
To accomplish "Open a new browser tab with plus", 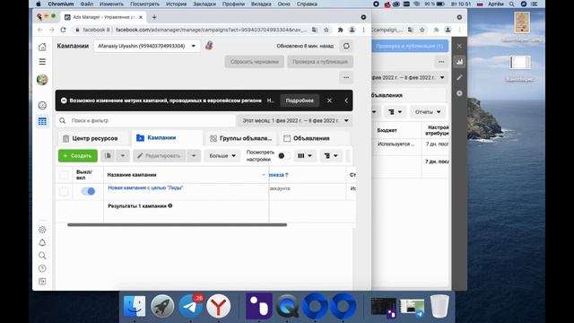I will [154, 17].
